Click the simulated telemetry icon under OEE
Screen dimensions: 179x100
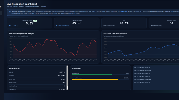pos(104,26)
